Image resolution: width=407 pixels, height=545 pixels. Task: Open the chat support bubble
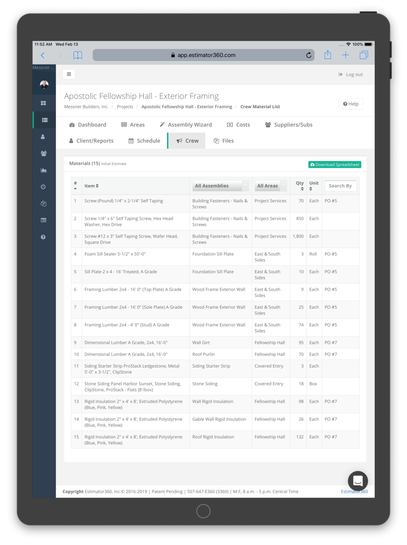pos(358,480)
